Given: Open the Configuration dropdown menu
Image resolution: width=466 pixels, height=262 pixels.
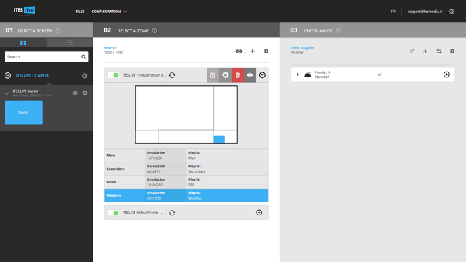Looking at the screenshot, I should [109, 12].
